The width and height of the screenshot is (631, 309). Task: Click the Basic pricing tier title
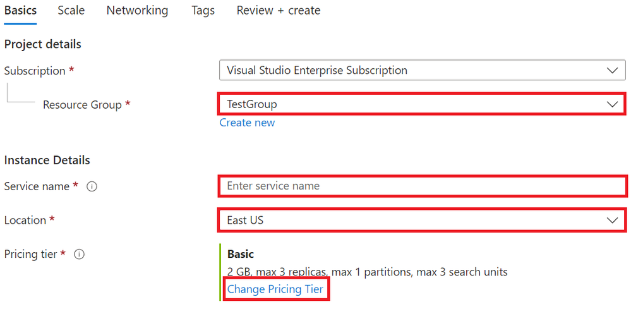click(x=241, y=255)
